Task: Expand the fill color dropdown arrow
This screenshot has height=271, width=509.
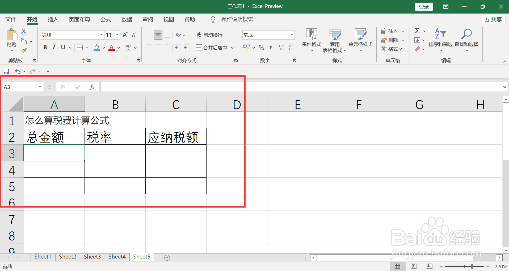Action: point(104,48)
